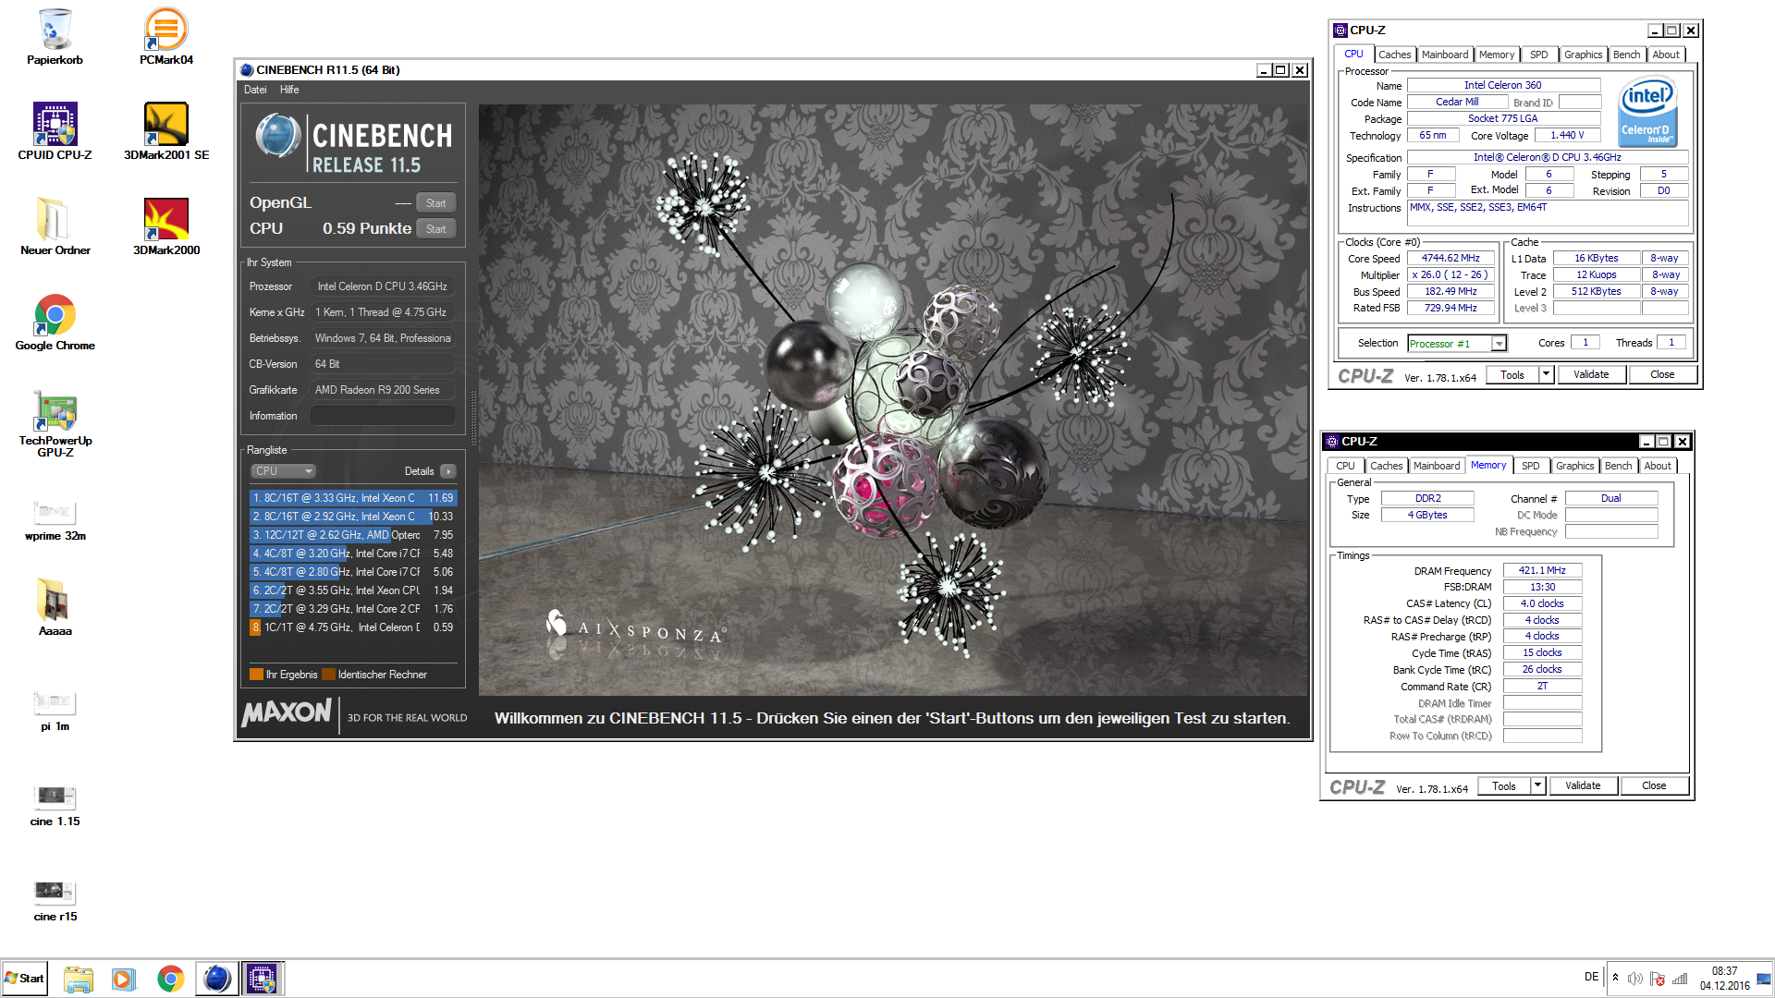Open 3DMark2001 SE desktop icon
This screenshot has width=1775, height=998.
point(166,131)
